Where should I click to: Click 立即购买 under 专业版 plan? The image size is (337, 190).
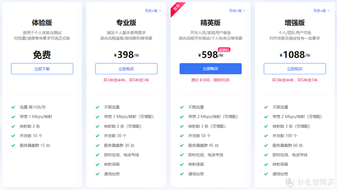126,69
